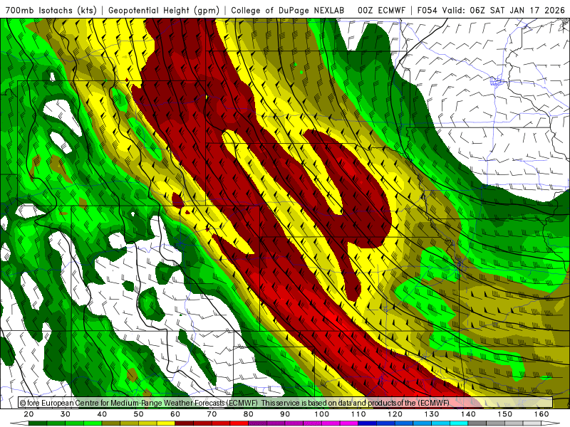Image resolution: width=570 pixels, height=427 pixels.
Task: Click the '160' color scale label
Action: pyautogui.click(x=541, y=414)
